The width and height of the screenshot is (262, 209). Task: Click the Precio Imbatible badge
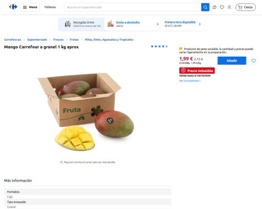[x=197, y=70]
